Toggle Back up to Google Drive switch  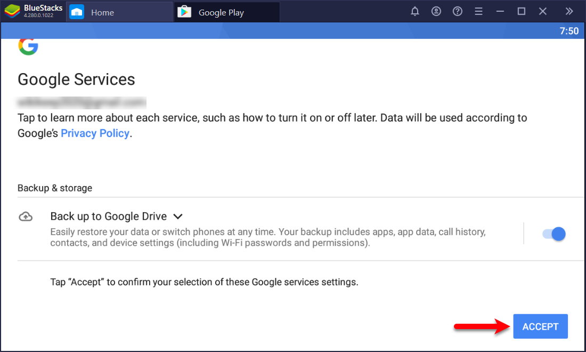point(554,234)
